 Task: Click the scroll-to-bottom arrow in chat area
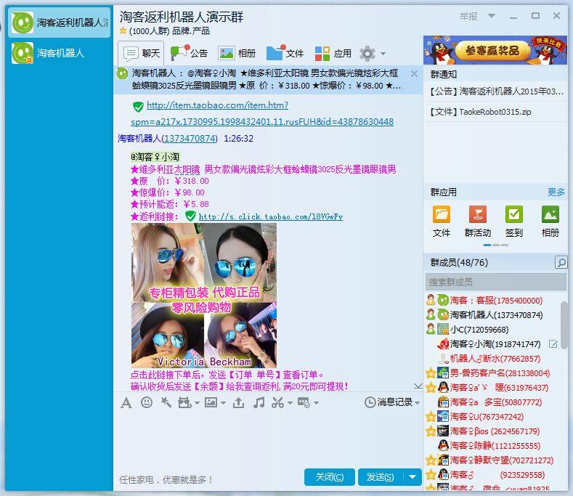(418, 386)
